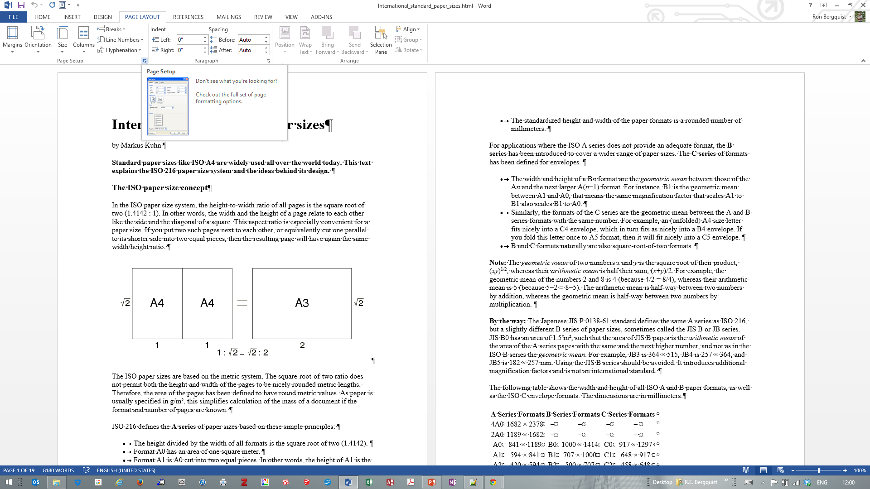Click the Save icon in title bar
This screenshot has width=870, height=489.
[x=21, y=5]
